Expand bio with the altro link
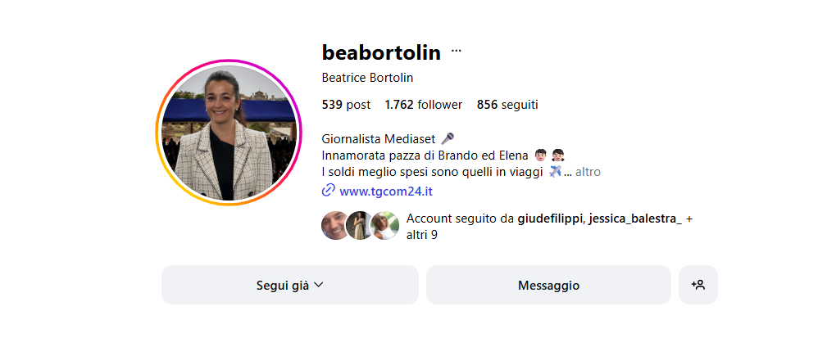827x338 pixels. pos(588,172)
